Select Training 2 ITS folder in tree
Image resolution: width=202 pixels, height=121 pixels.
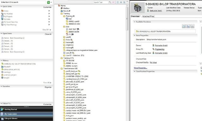pyautogui.click(x=67, y=58)
